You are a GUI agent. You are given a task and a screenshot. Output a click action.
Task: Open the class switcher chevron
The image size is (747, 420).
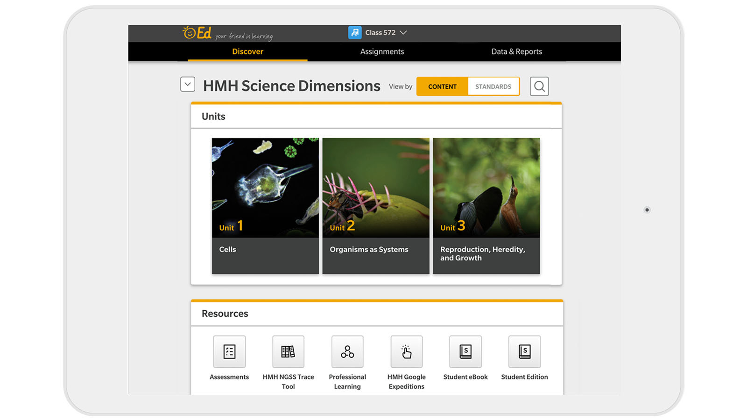[404, 33]
